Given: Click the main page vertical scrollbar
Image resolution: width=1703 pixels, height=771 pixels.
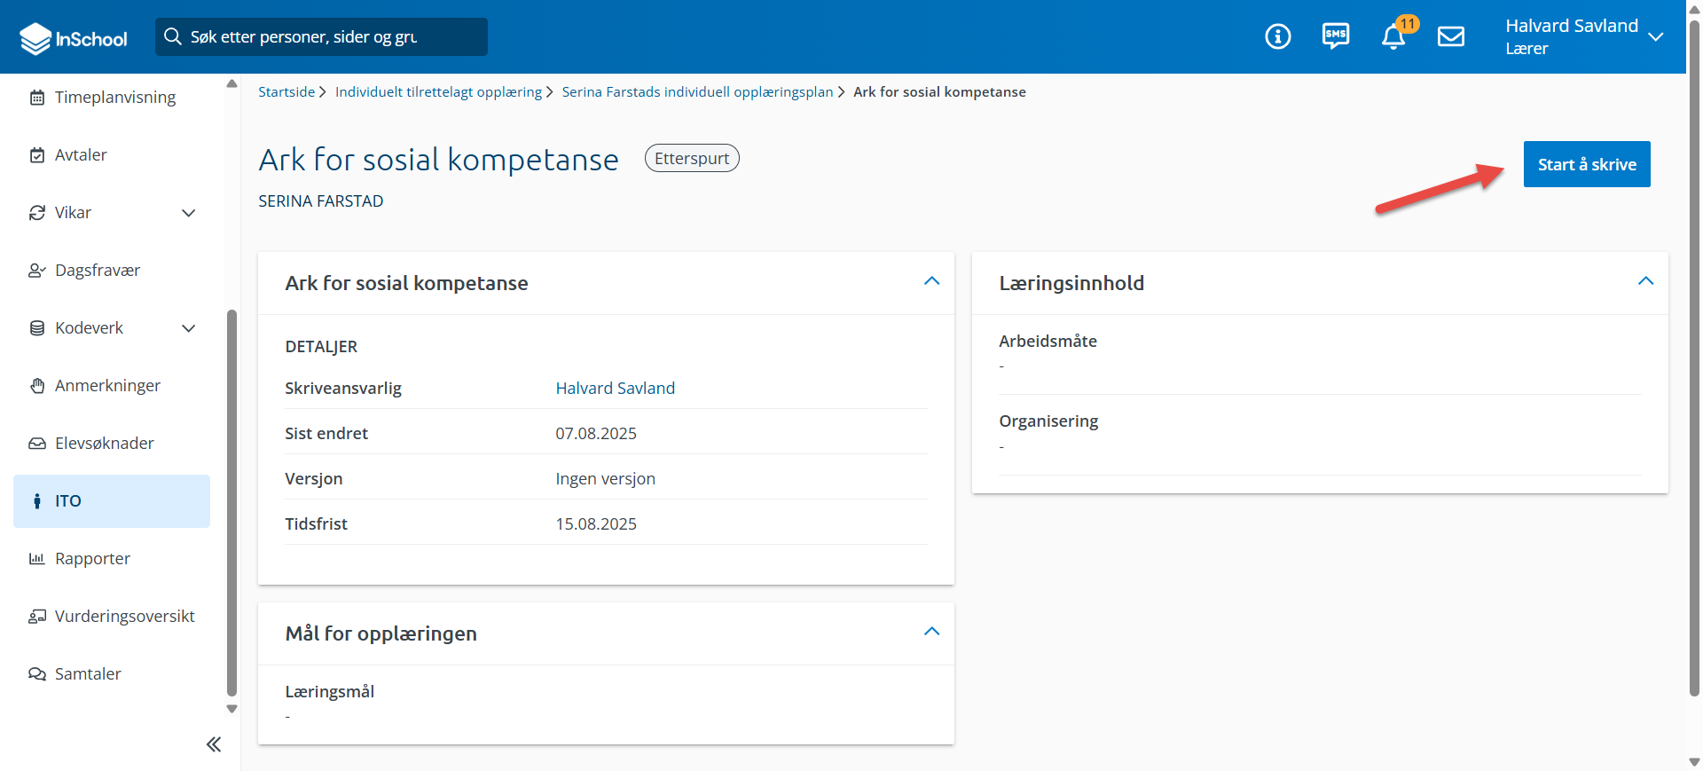Looking at the screenshot, I should point(1694,357).
